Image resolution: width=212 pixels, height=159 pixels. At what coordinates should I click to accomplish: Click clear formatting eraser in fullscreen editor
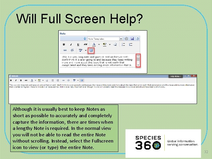pos(47,80)
